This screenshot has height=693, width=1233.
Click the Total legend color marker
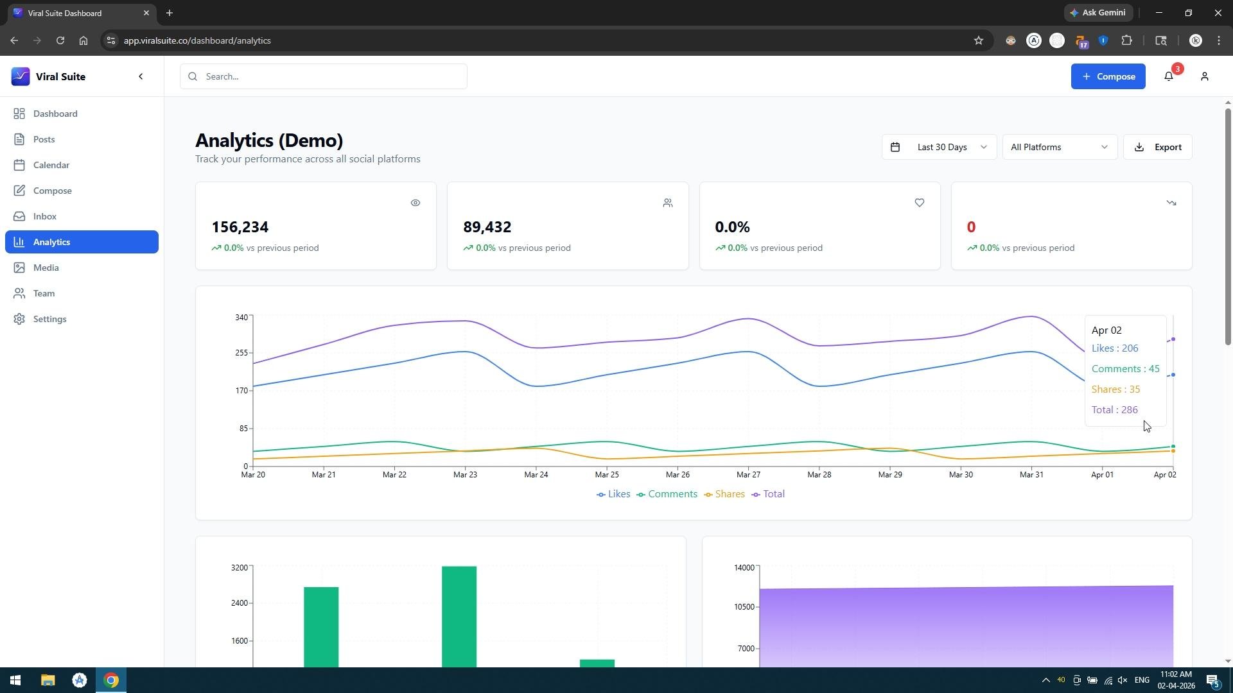coord(756,495)
